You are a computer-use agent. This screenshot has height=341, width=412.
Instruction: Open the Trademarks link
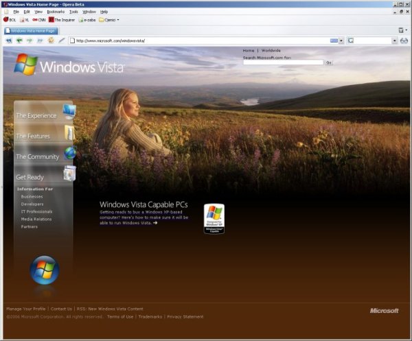150,317
